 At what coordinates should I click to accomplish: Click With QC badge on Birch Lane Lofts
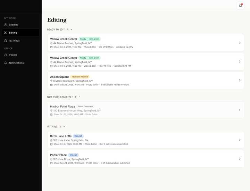[x=78, y=136]
